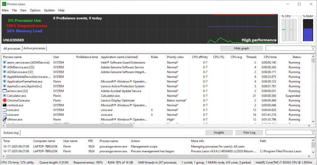Open the Main menu
Viewport: 317px width, 165px height.
(x=5, y=10)
